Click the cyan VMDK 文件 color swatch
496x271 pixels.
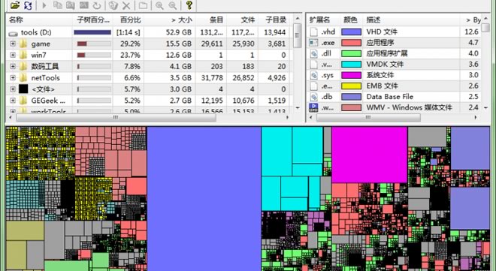coord(351,65)
